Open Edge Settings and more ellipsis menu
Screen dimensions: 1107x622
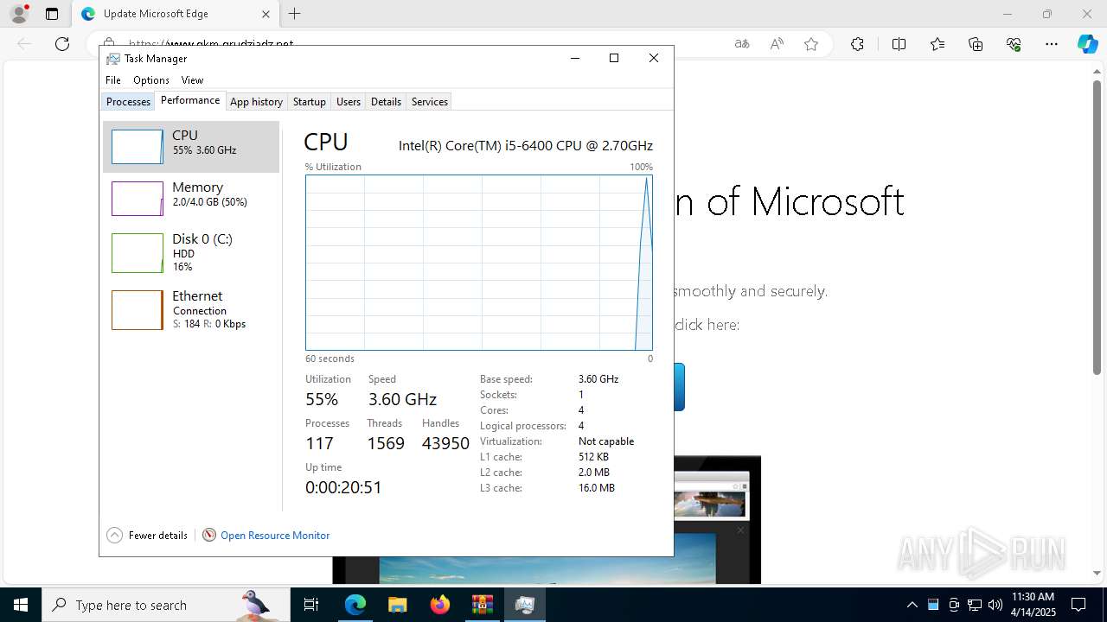click(x=1052, y=44)
